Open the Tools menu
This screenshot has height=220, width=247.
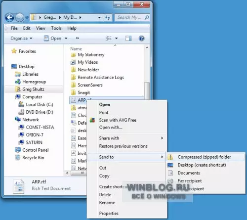[x=56, y=28]
